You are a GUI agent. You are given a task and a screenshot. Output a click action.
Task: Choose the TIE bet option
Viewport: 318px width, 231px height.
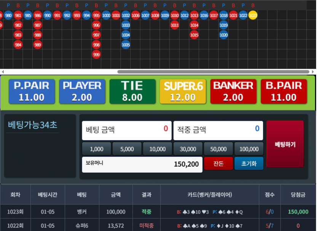point(133,91)
